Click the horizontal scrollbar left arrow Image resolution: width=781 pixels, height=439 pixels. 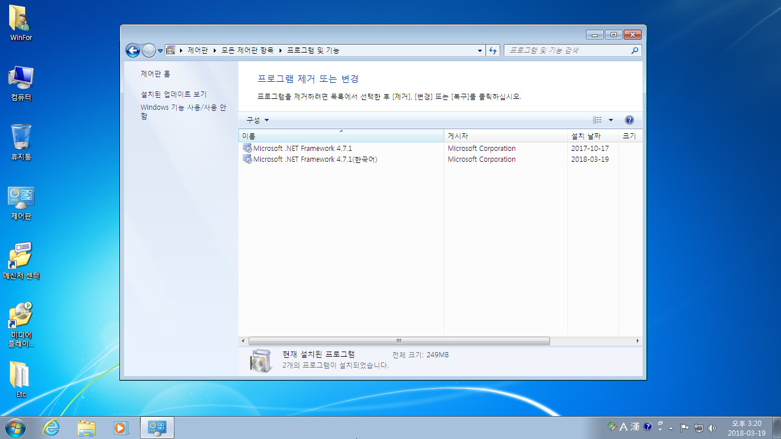pos(243,341)
